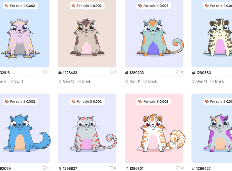Like kitty #1228433 with heart icon
The height and width of the screenshot is (171, 232).
pos(112,72)
